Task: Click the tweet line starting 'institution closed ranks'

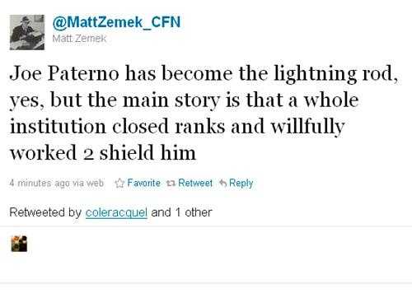Action: tap(177, 127)
